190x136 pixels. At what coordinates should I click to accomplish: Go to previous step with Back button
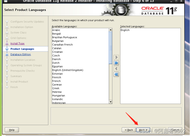(x=129, y=130)
